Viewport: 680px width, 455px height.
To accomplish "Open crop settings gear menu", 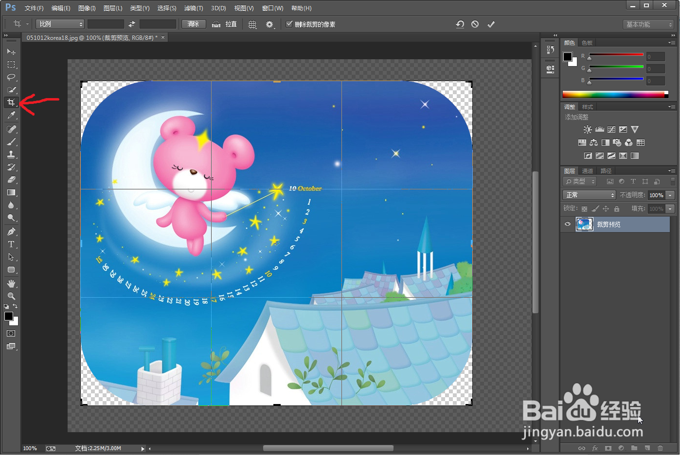I will tap(269, 24).
